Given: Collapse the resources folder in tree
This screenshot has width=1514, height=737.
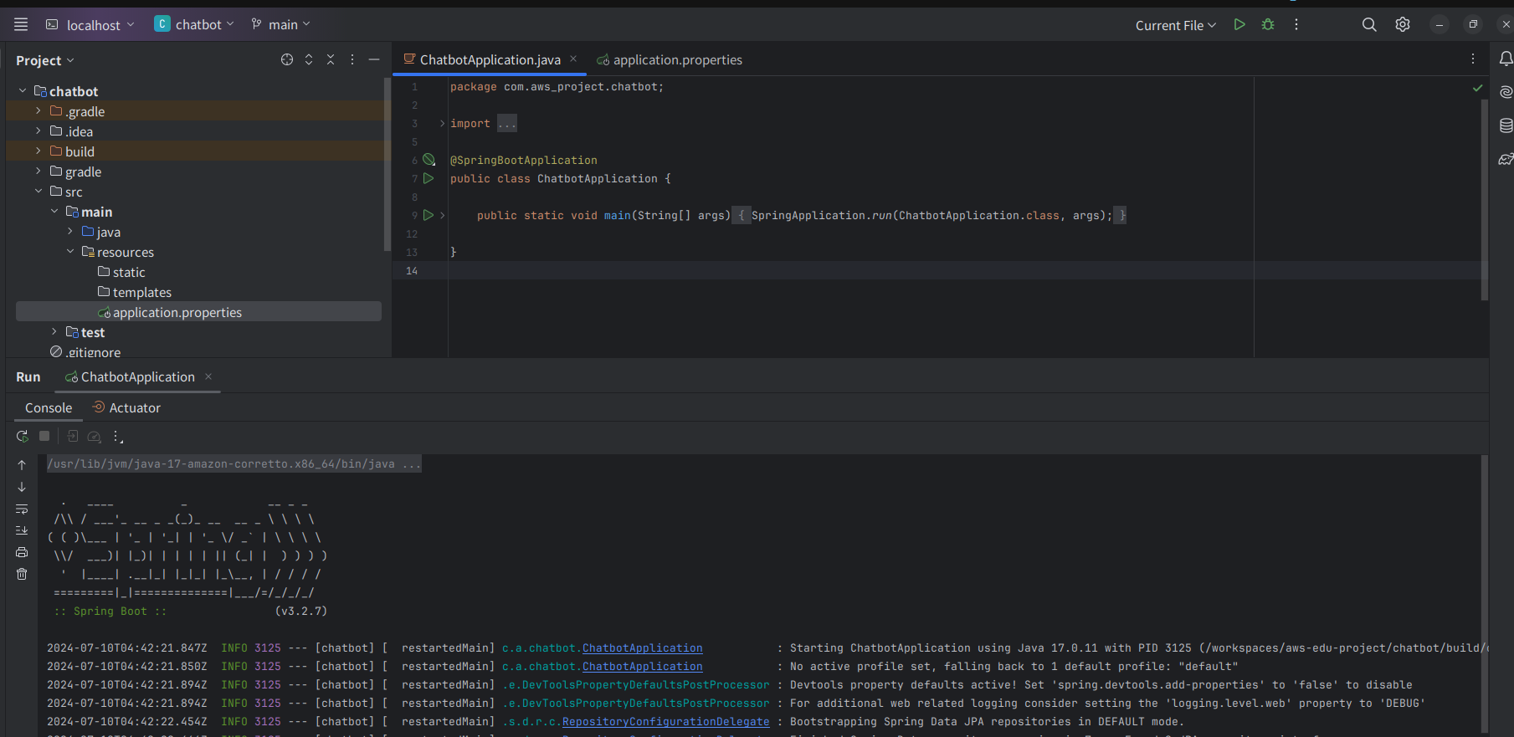Looking at the screenshot, I should 70,252.
